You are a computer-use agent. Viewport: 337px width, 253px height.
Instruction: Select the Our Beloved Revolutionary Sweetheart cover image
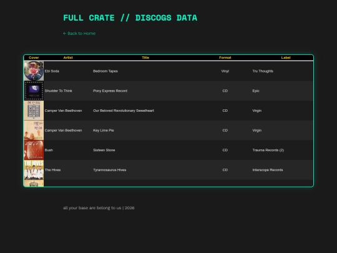pos(34,111)
